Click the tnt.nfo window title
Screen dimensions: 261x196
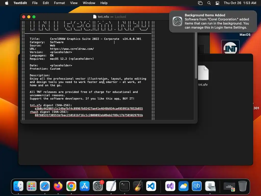[x=103, y=17]
